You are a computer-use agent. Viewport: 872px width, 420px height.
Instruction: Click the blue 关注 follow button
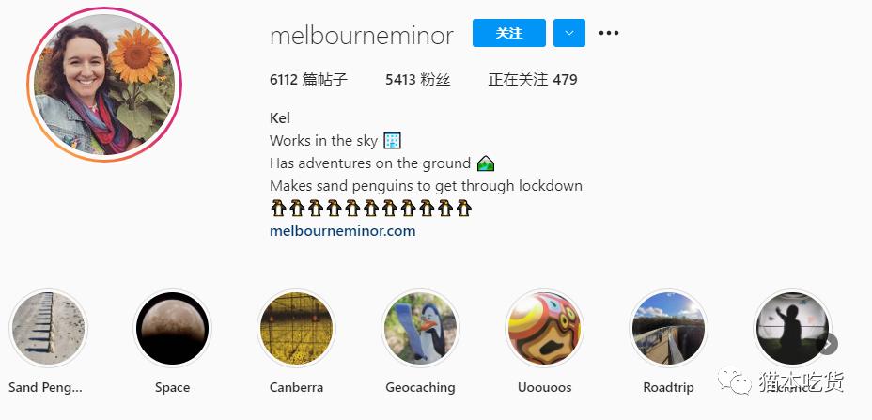[x=509, y=33]
